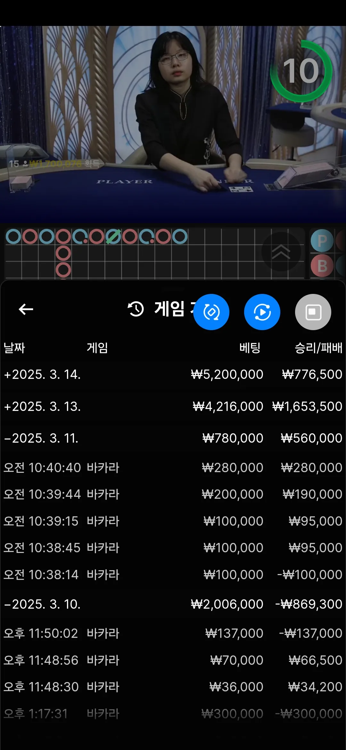Open the 오전 10:39:15 바카라 entry
The height and width of the screenshot is (750, 346).
tap(173, 521)
